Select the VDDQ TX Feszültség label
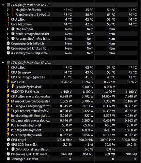This screenshot has height=163, width=141. point(25,92)
